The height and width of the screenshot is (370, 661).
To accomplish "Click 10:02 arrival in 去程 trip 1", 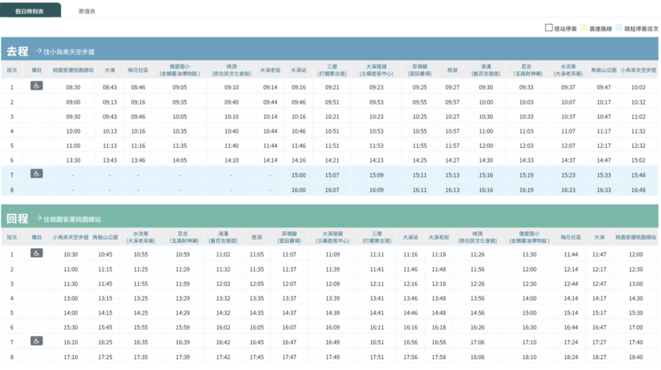I will click(638, 88).
